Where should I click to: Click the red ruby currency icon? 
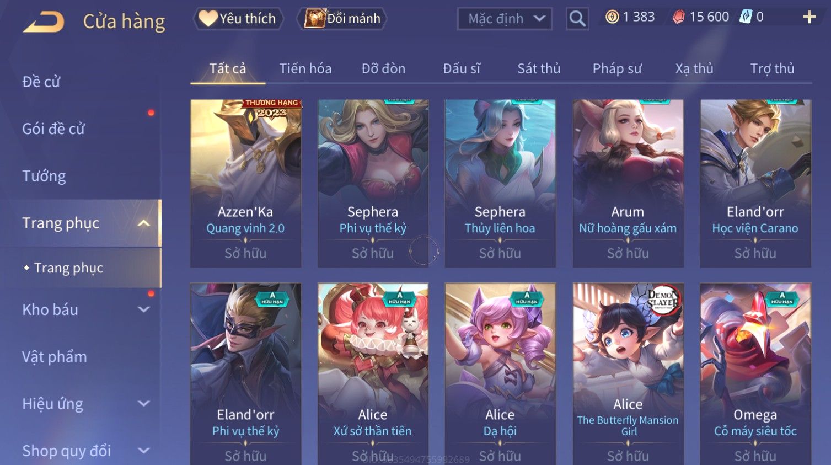pyautogui.click(x=678, y=17)
